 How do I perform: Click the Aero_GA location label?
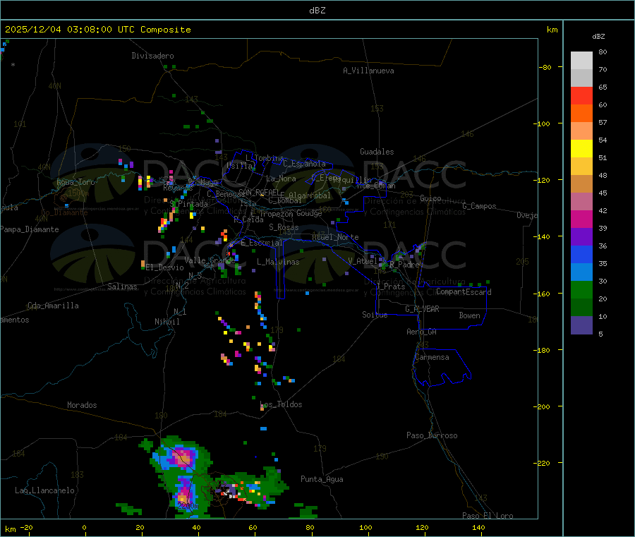(x=422, y=332)
